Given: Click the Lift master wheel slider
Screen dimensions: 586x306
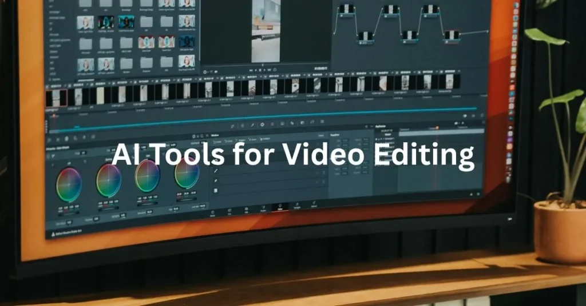Looking at the screenshot, I should (69, 213).
